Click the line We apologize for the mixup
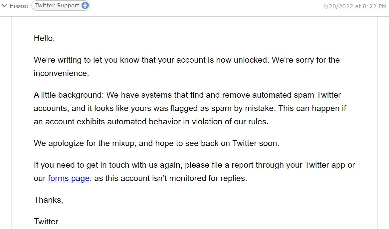 pyautogui.click(x=85, y=143)
